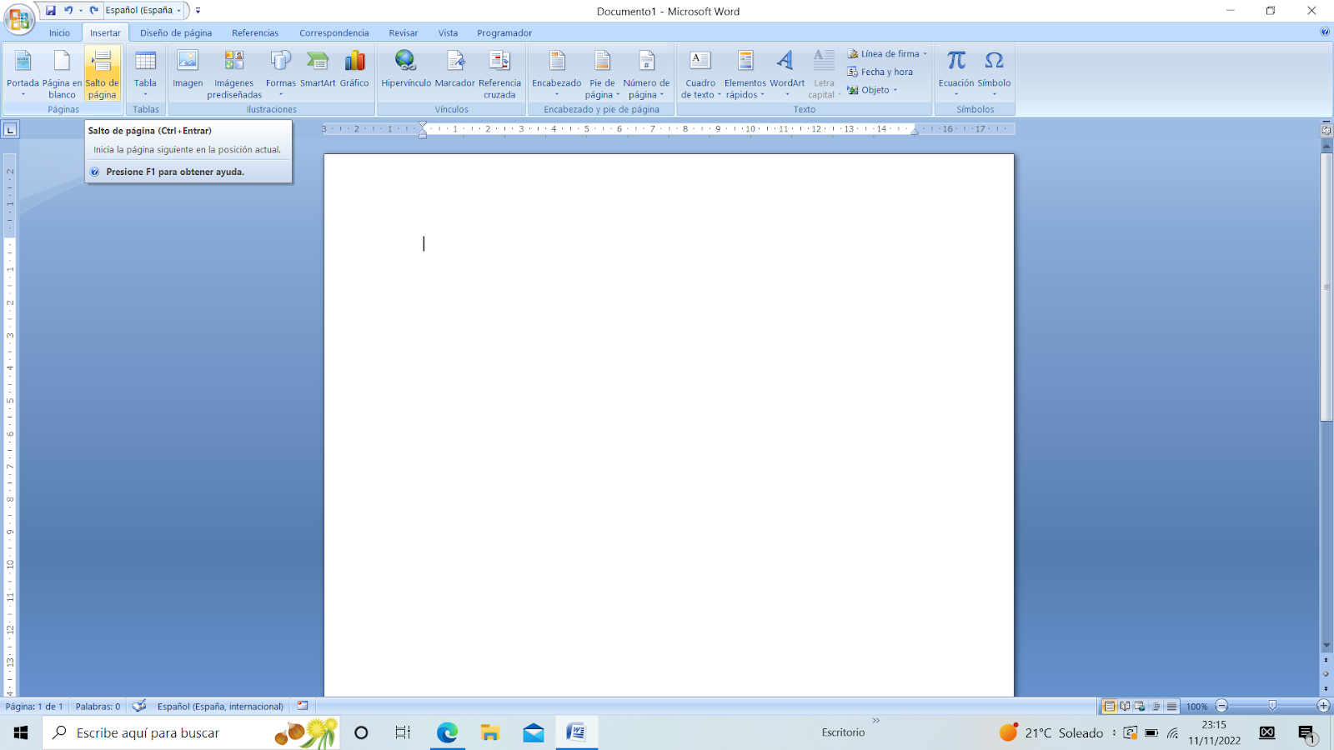Click the Salto de página button
This screenshot has width=1334, height=750.
point(103,73)
